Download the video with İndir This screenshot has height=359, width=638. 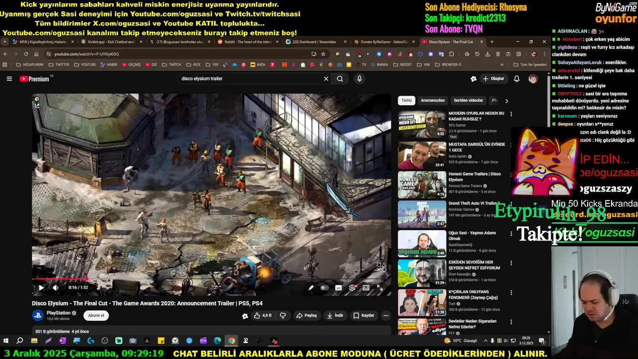(x=335, y=316)
